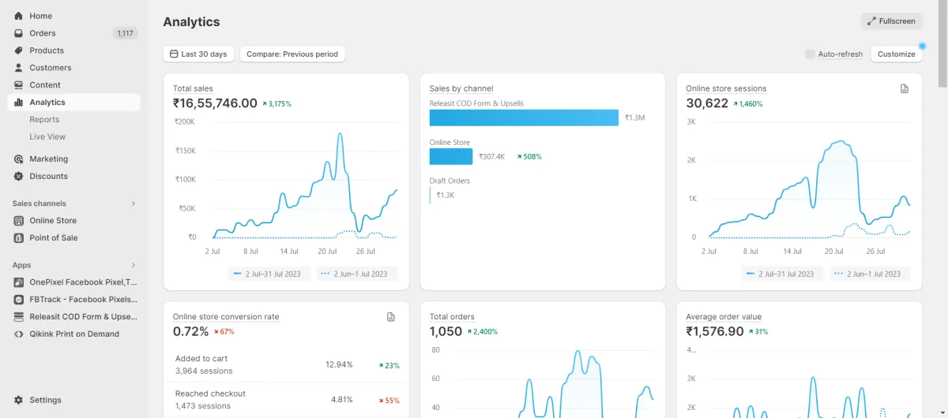
Task: Open the Total sales report link
Action: [193, 89]
